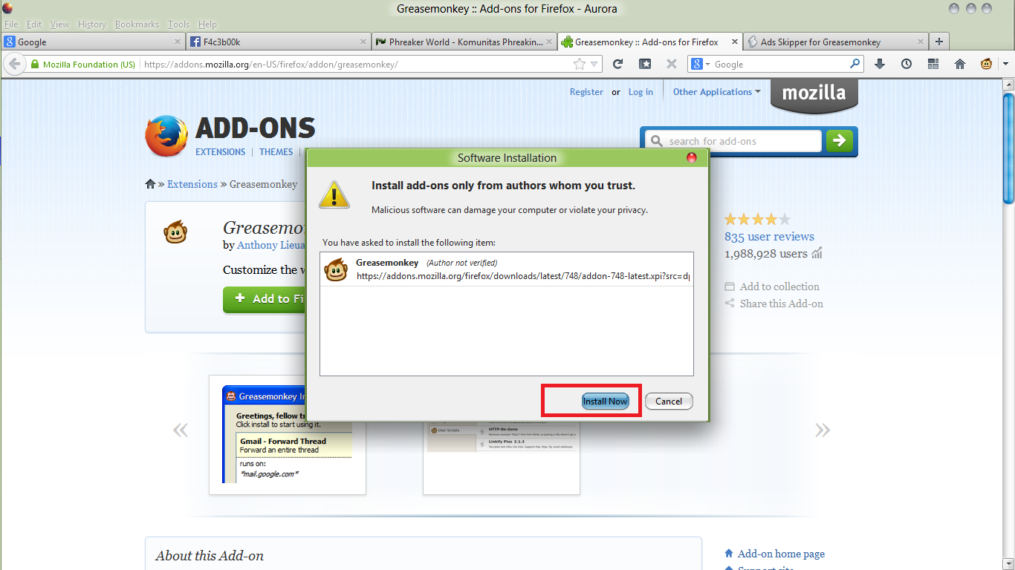Switch to Ads Skipper for Greasemonkey tab
1015x570 pixels.
click(x=836, y=42)
